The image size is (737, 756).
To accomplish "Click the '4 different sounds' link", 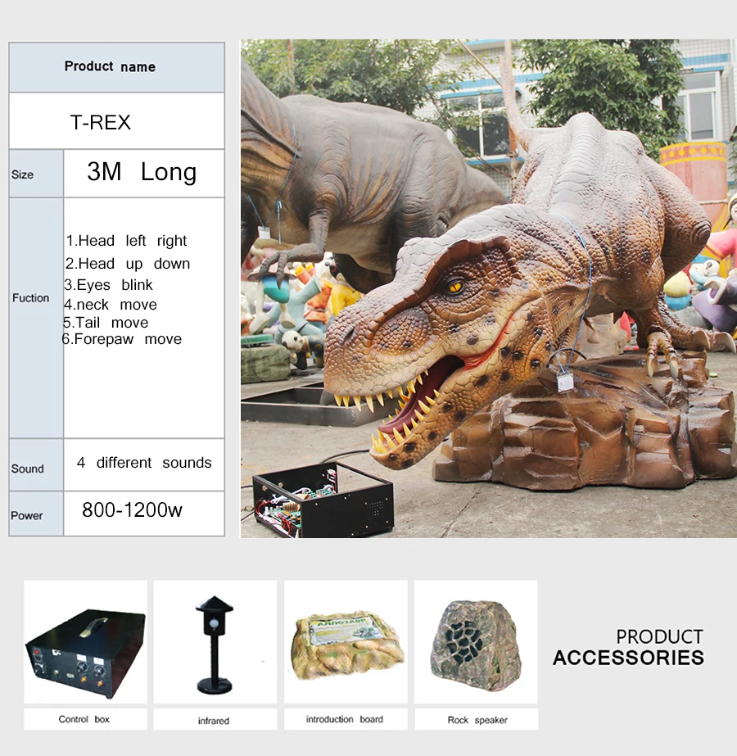I will coord(144,463).
